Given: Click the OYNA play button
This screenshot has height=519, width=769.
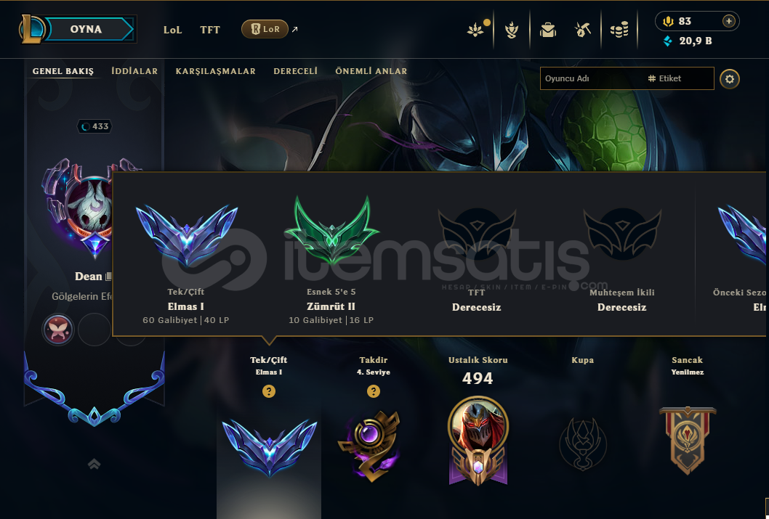Looking at the screenshot, I should [x=86, y=29].
